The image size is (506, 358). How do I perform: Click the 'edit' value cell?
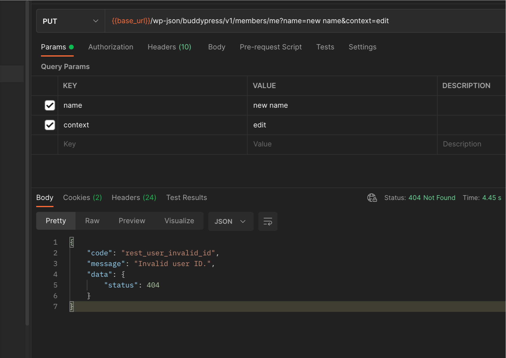point(342,125)
